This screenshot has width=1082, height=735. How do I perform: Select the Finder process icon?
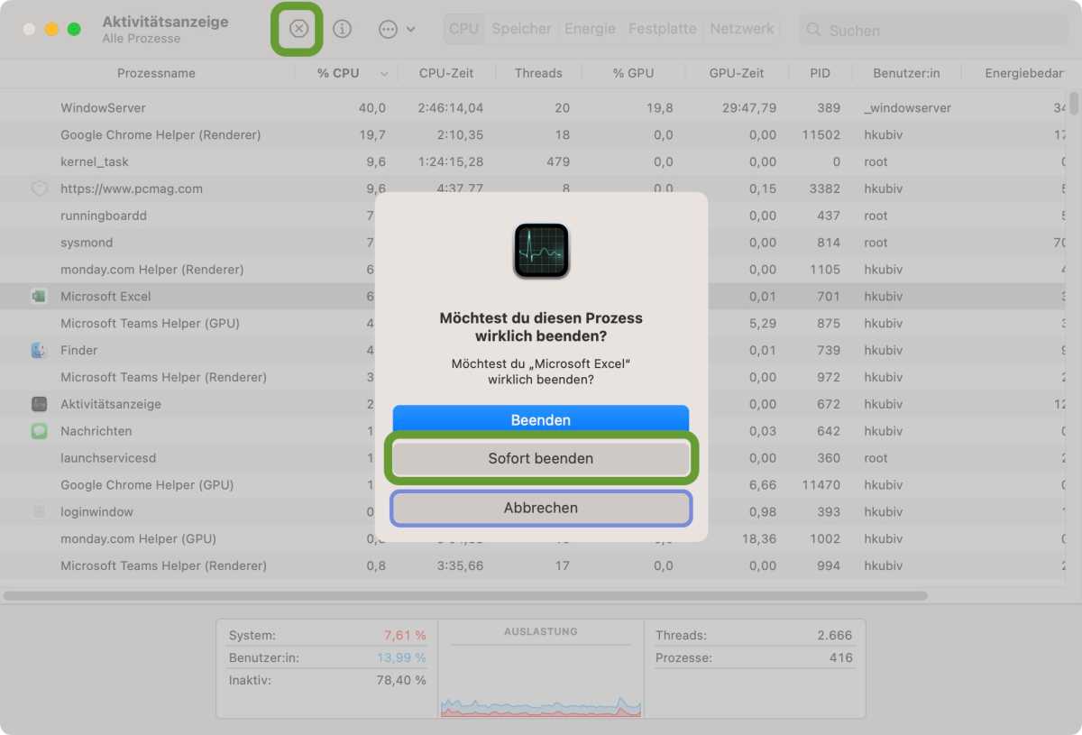pos(39,350)
